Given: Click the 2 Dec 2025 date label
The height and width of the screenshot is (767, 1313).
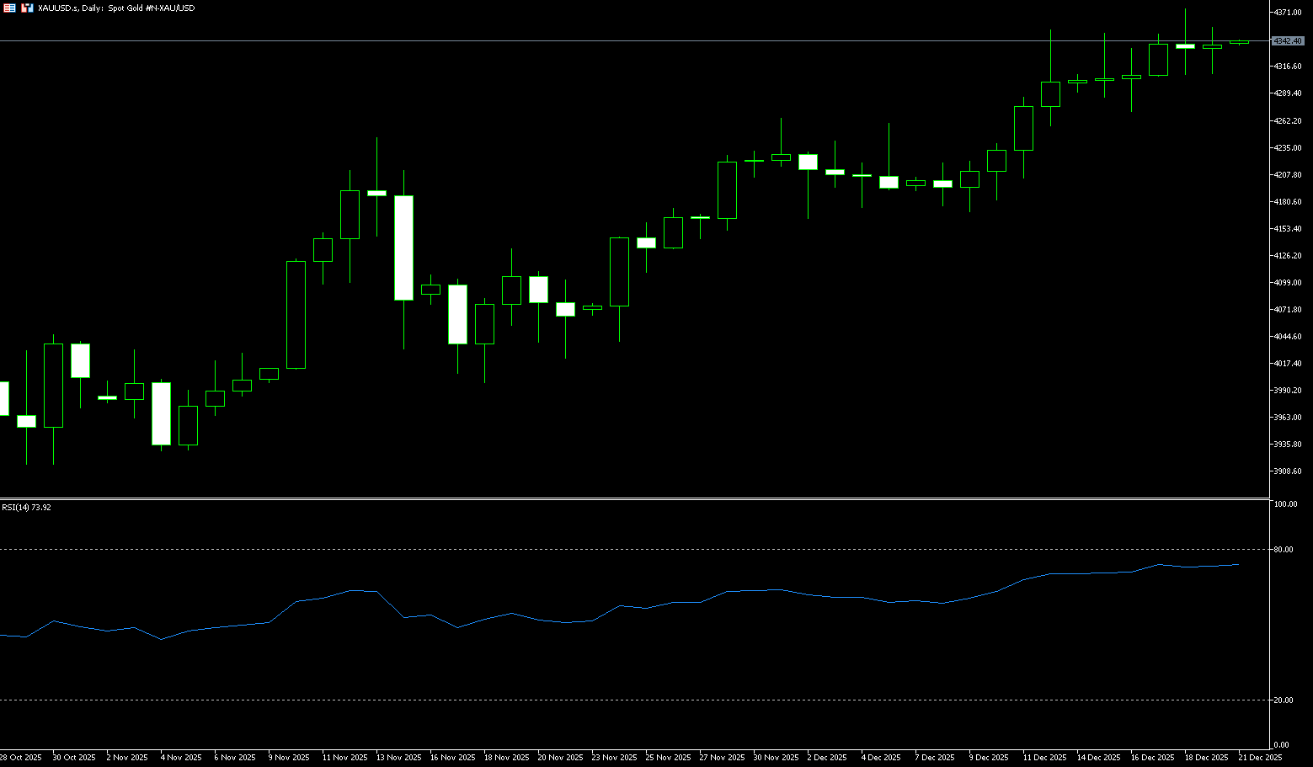Looking at the screenshot, I should [x=826, y=758].
